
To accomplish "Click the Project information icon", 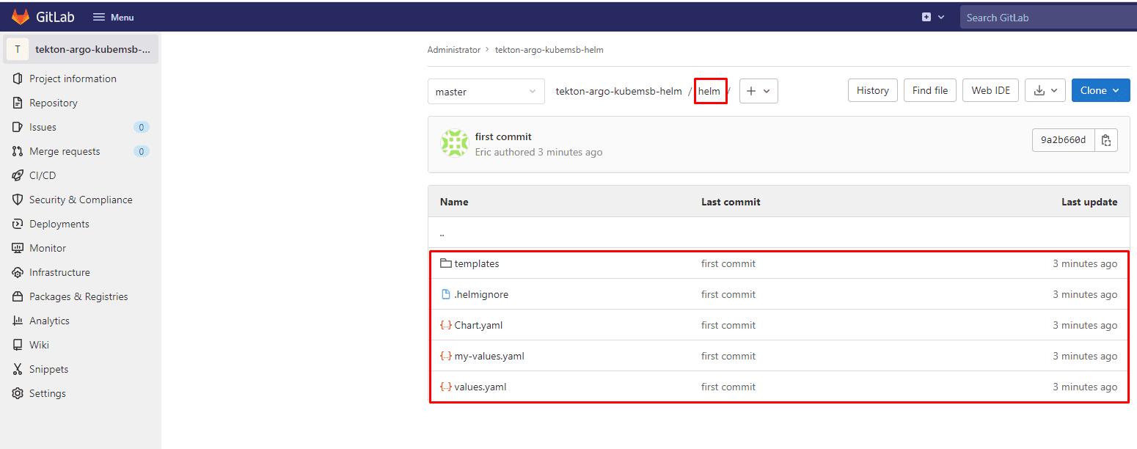I will tap(18, 79).
